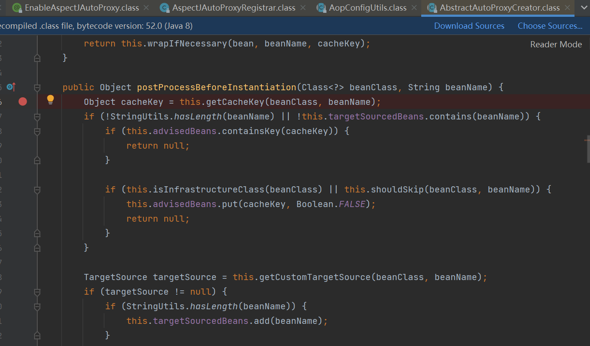Image resolution: width=590 pixels, height=346 pixels.
Task: Click the 'String beanName' parameter in method signature
Action: click(x=447, y=87)
